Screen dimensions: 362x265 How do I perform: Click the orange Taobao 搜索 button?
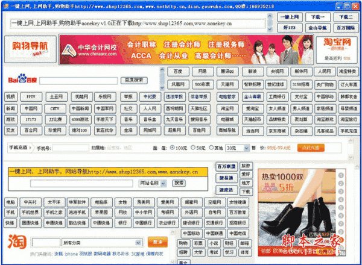157,242
